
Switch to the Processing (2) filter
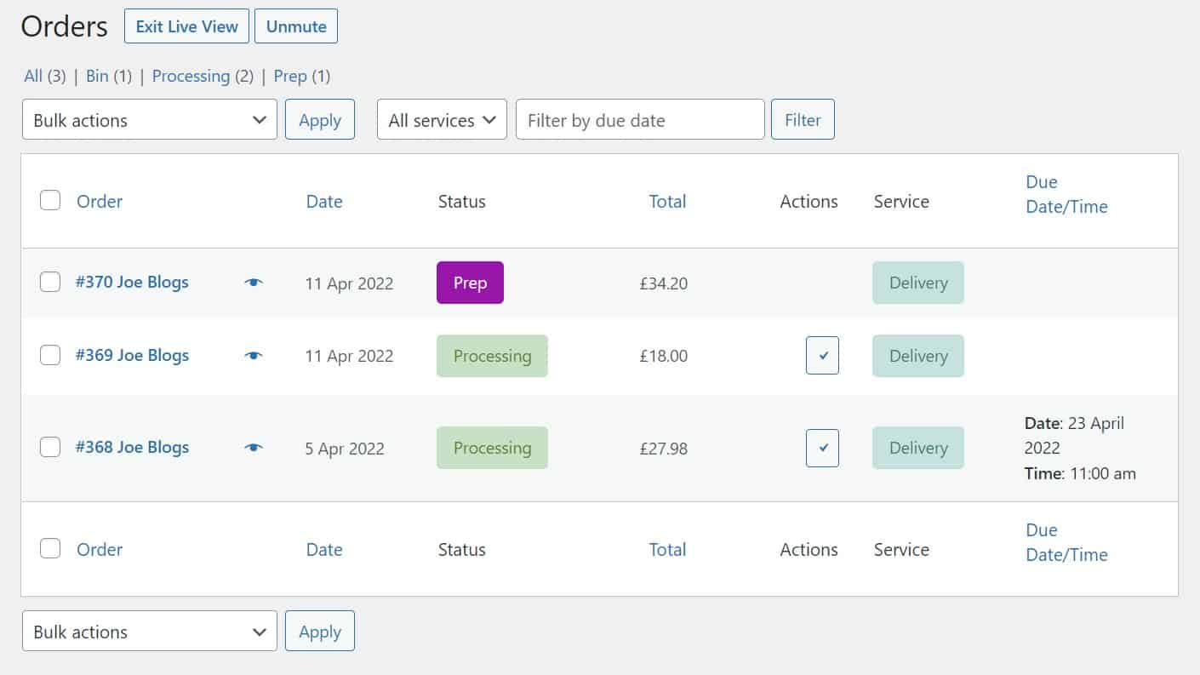click(x=191, y=76)
